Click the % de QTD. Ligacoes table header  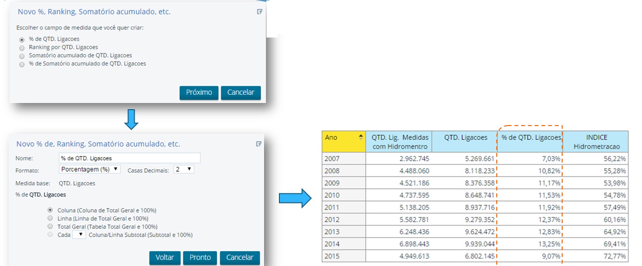click(530, 138)
